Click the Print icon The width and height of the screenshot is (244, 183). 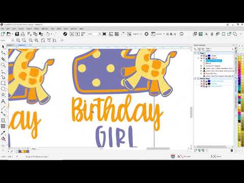tap(23, 34)
